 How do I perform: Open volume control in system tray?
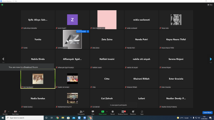tap(199, 118)
